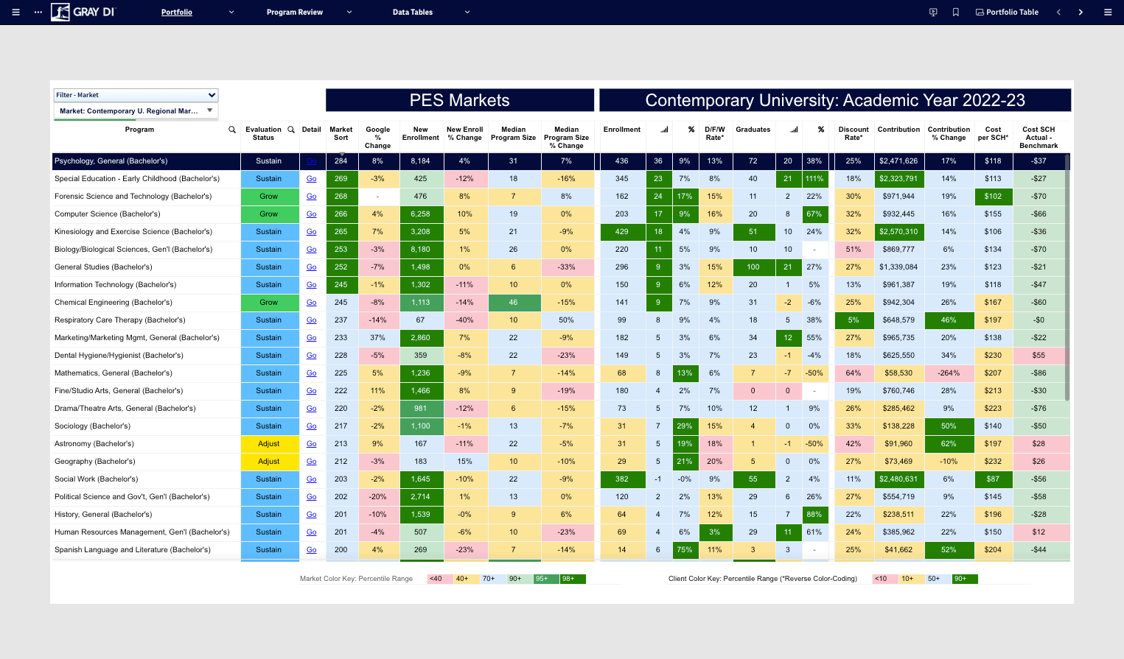Click the Enrollment bar chart column icon
1124x659 pixels.
click(664, 130)
